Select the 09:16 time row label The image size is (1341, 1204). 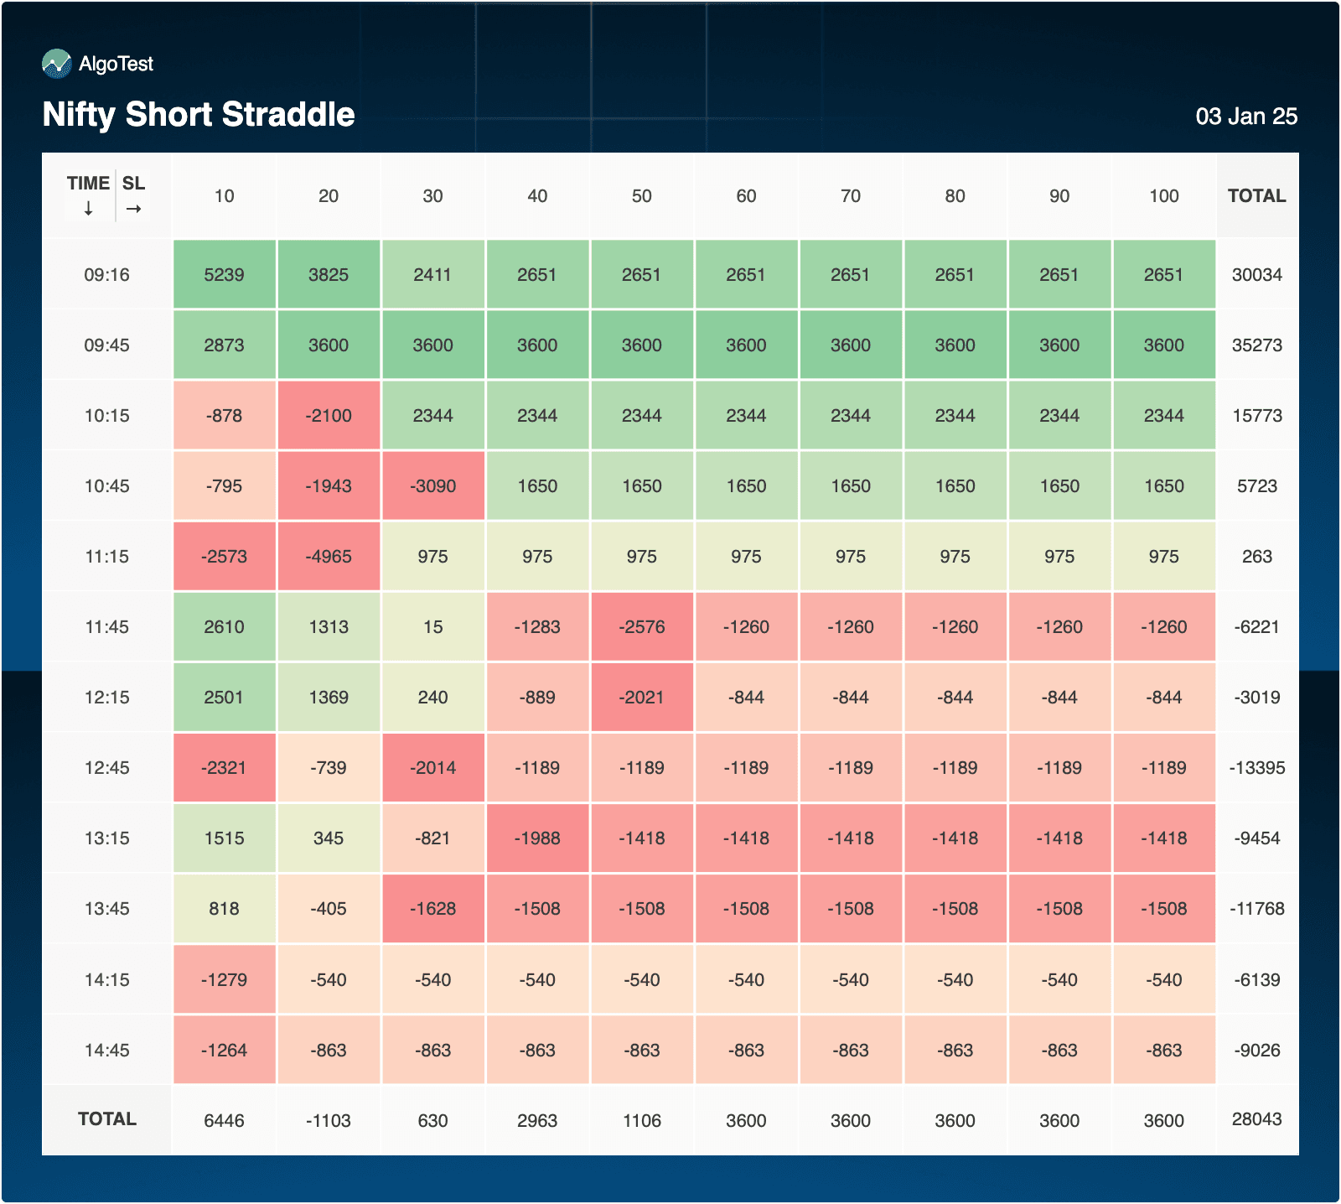click(x=106, y=275)
